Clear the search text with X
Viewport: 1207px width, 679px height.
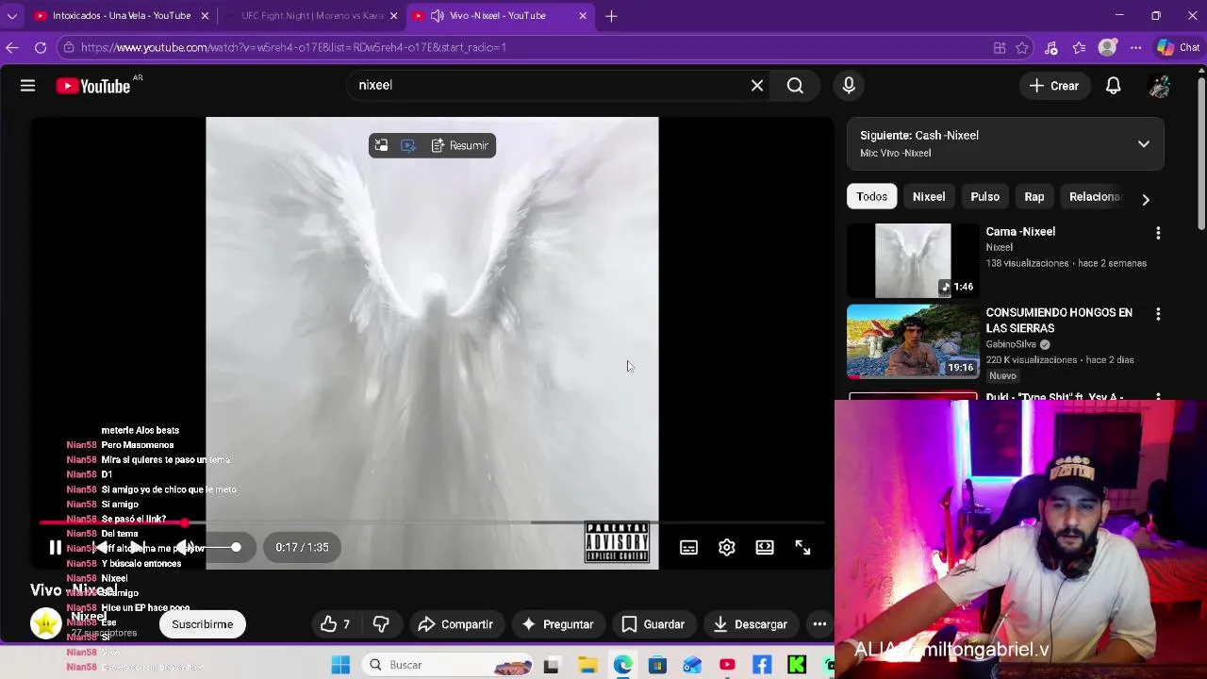coord(756,86)
